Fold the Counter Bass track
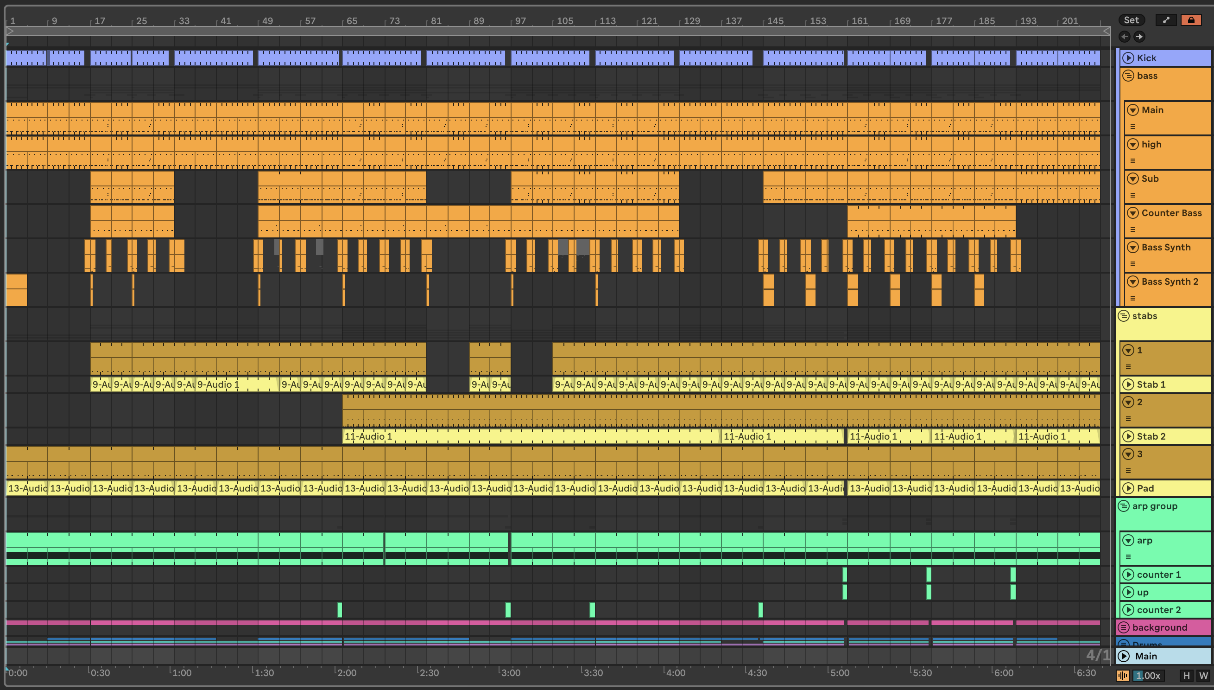 [1132, 213]
